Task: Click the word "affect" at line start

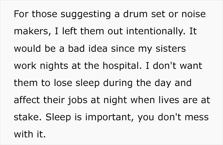Action: click(27, 100)
